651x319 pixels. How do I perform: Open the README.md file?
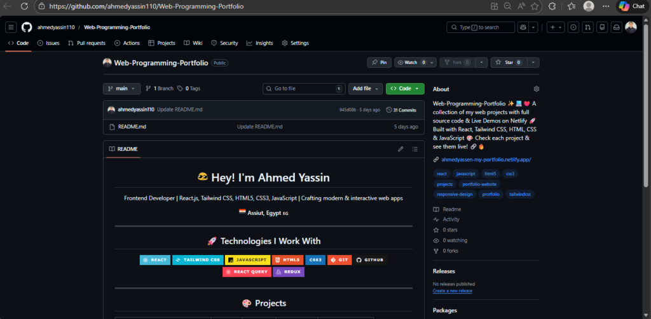(132, 127)
